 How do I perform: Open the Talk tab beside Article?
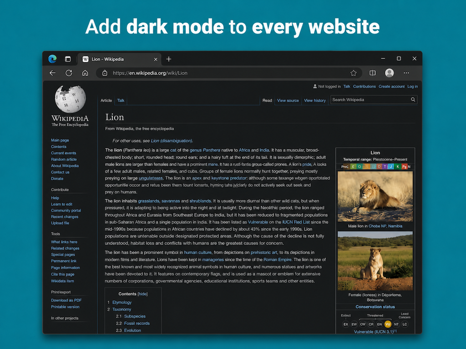tap(121, 100)
